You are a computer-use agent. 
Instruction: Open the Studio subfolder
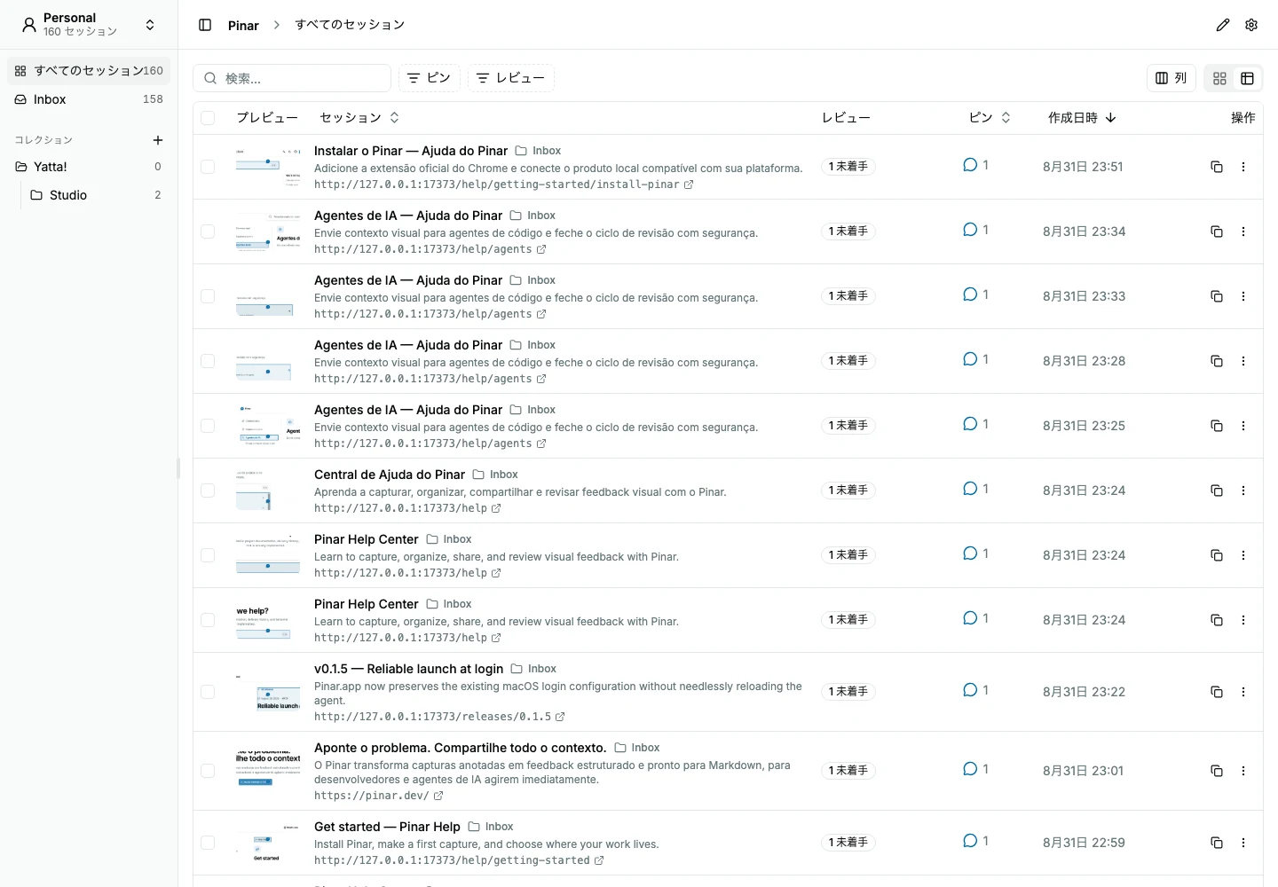[x=96, y=195]
